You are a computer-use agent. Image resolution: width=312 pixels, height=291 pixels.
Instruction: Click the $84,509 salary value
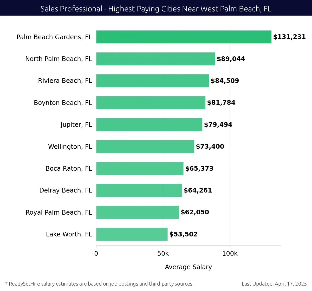point(225,81)
